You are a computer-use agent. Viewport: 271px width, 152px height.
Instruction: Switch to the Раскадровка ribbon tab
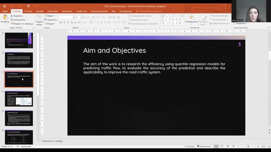tap(126, 11)
